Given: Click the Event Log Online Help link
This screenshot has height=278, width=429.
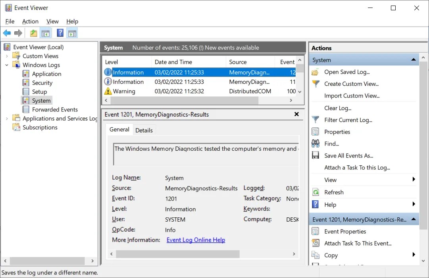Looking at the screenshot, I should tap(195, 240).
